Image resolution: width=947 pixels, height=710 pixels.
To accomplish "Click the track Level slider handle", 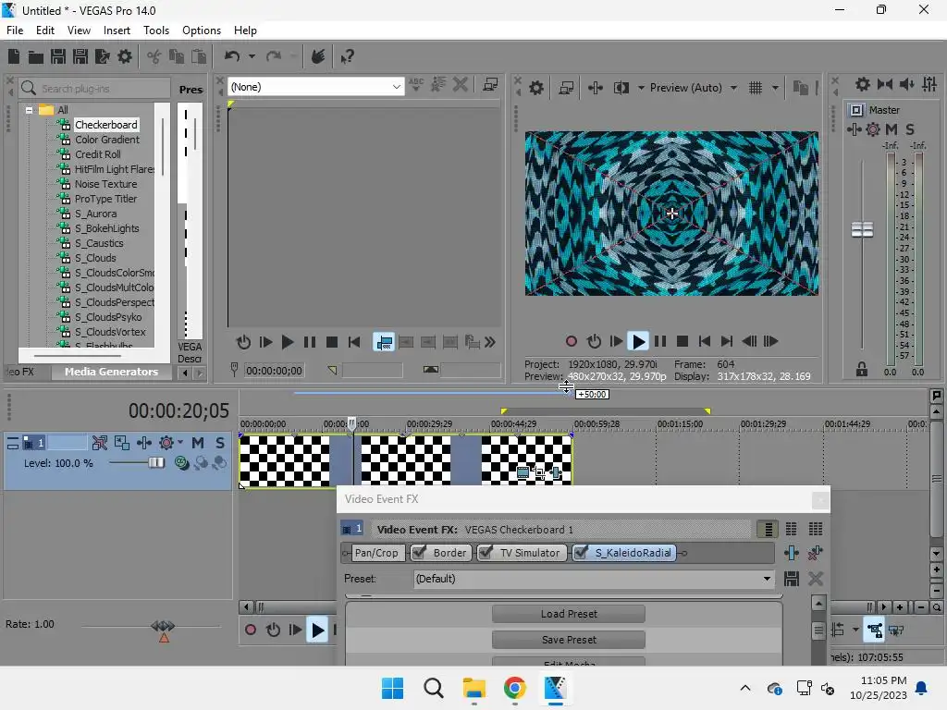I will coord(155,463).
